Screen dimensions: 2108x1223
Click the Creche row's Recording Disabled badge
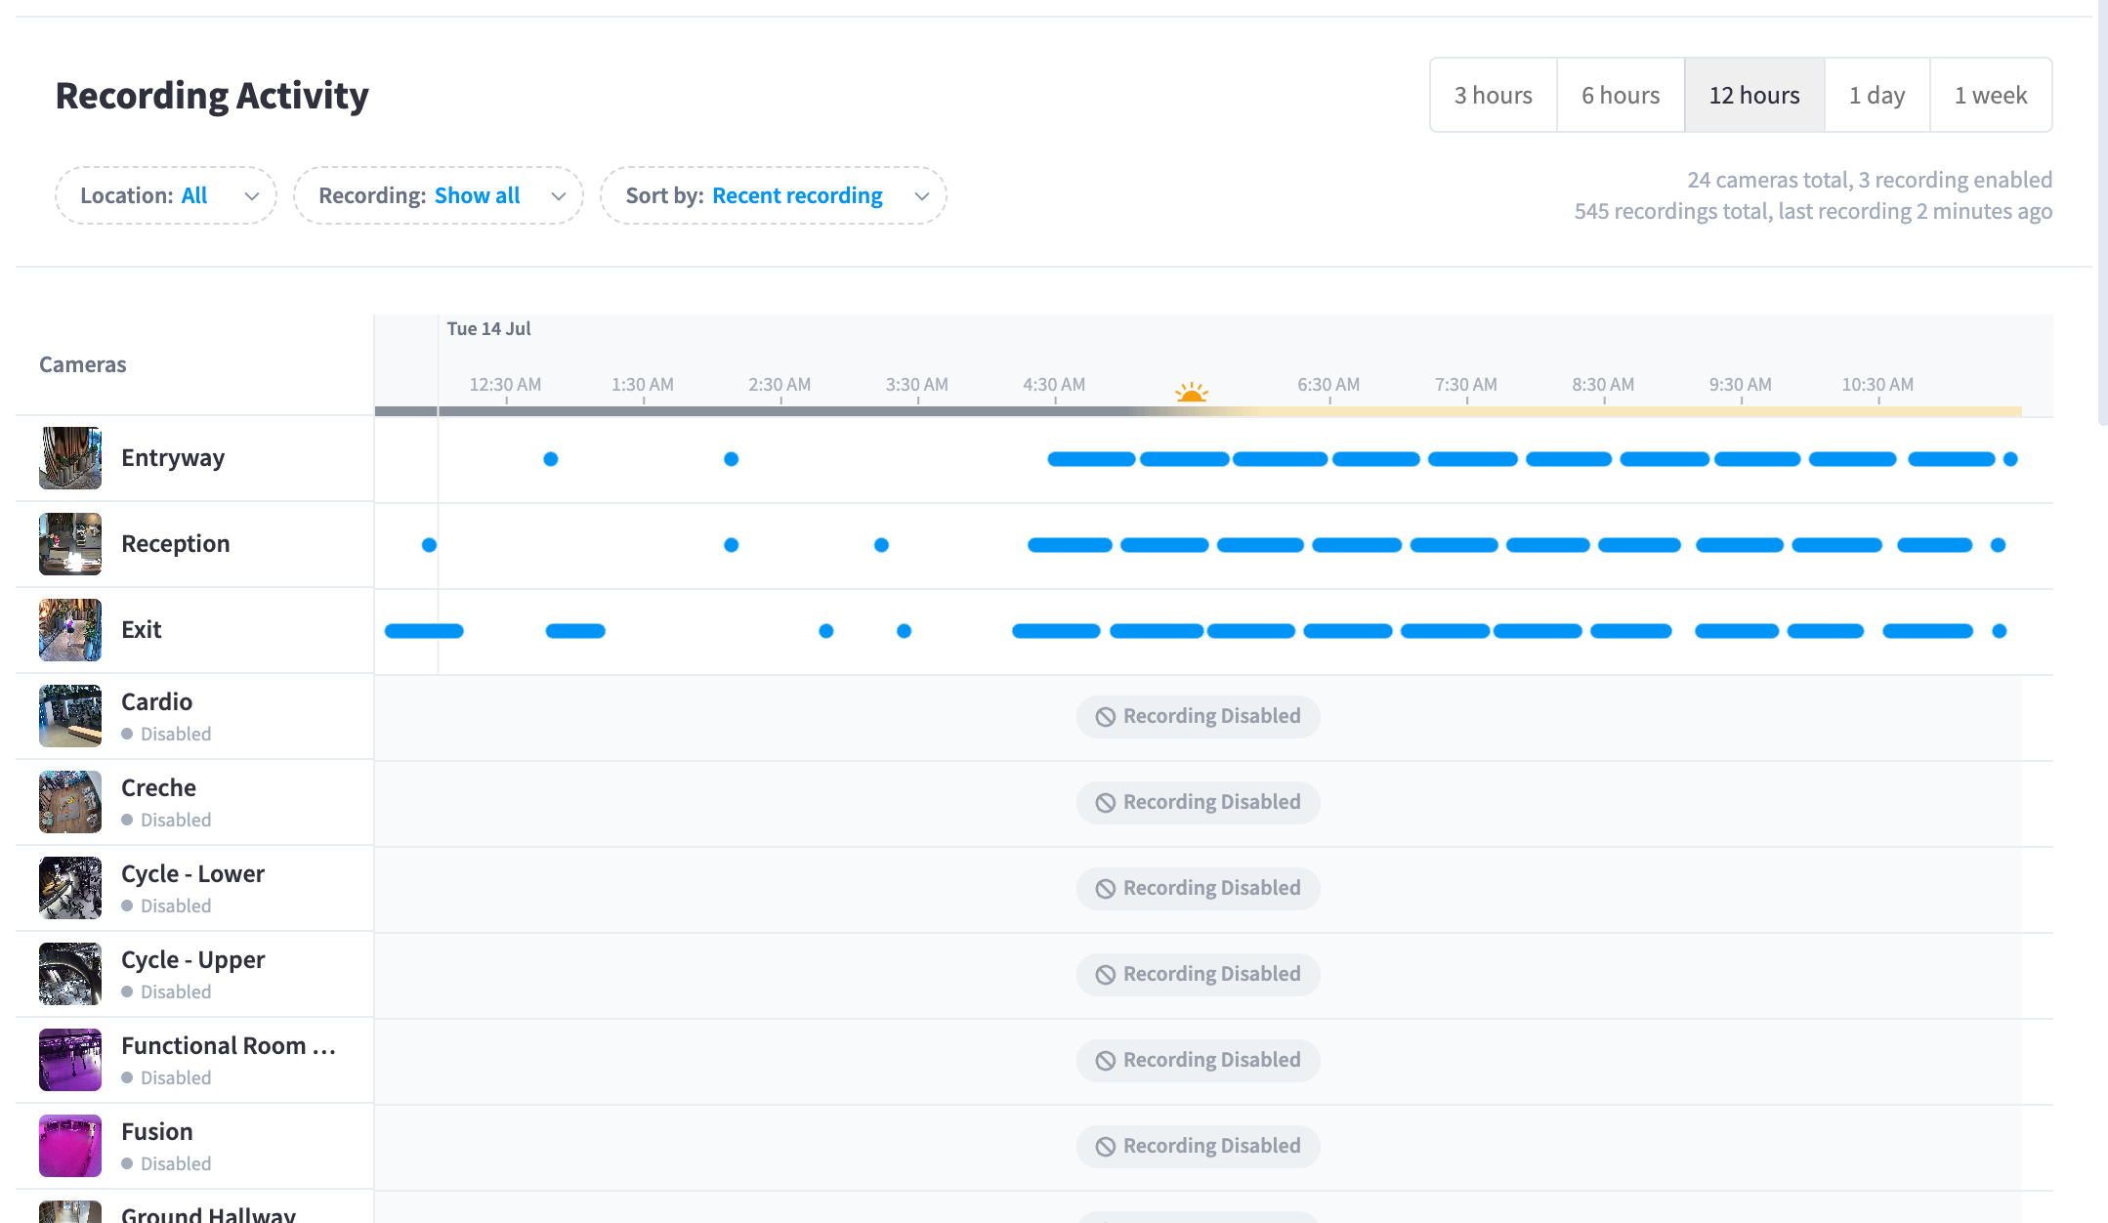(x=1198, y=802)
